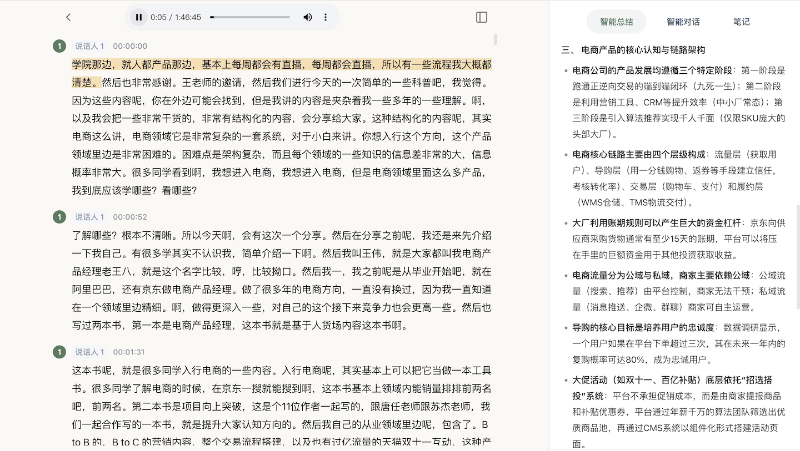Click speaker avatar at 00:01:31
This screenshot has height=451, width=800.
tap(59, 352)
